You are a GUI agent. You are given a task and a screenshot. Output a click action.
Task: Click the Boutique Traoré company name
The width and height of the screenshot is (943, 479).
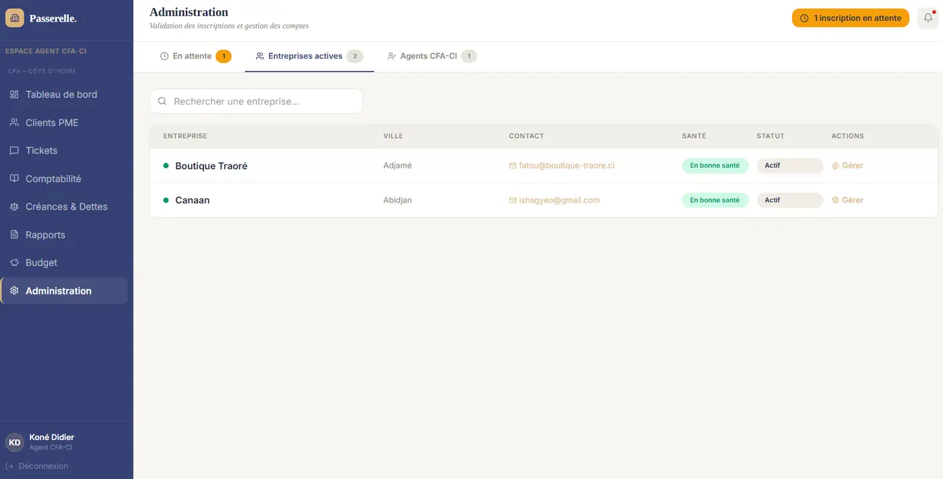click(x=212, y=166)
